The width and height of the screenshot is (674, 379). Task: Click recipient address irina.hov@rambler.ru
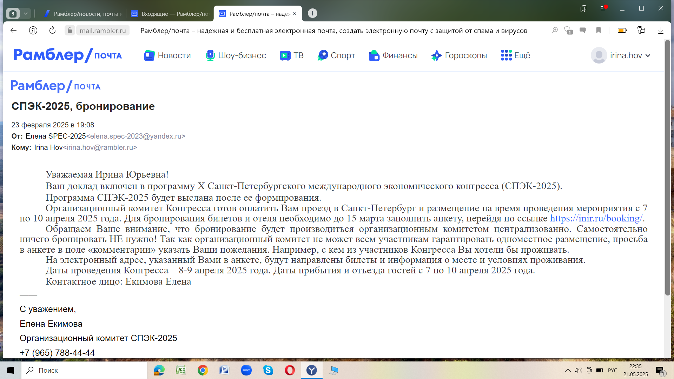(100, 147)
